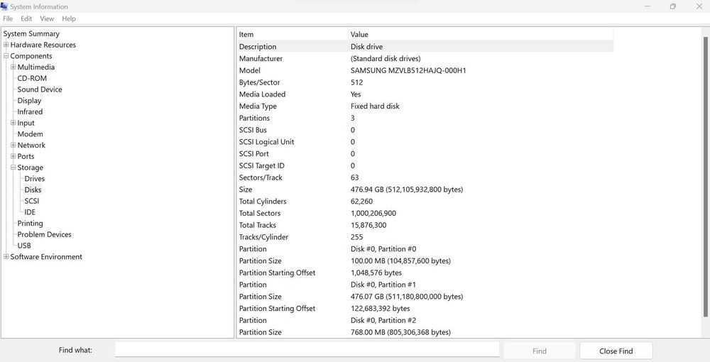Select Network tree item label
Screen dimensions: 710x362
click(31, 146)
